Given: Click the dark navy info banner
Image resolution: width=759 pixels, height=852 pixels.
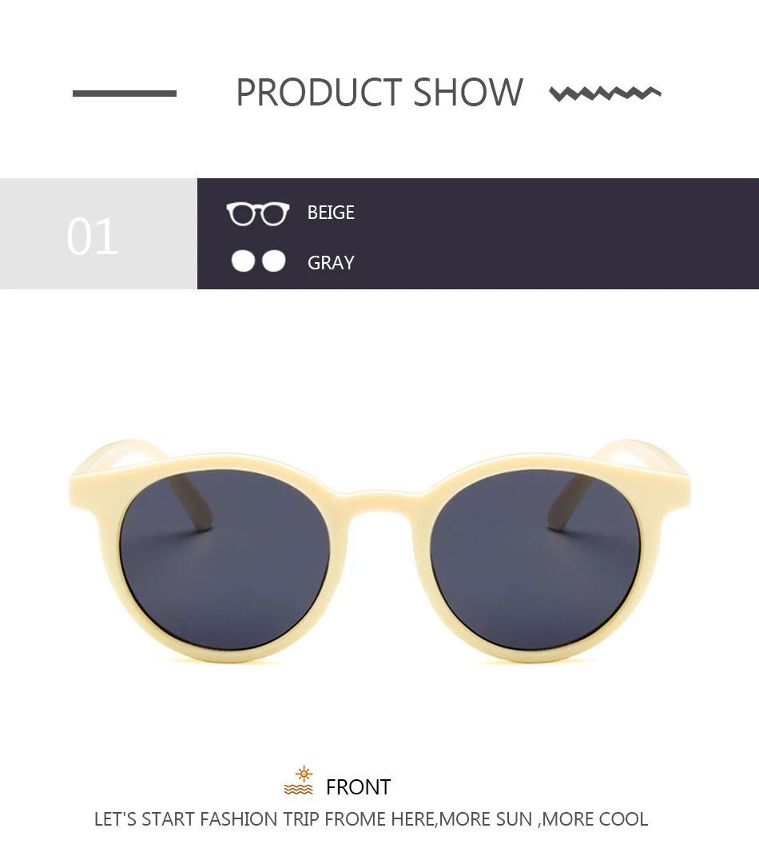Looking at the screenshot, I should (478, 233).
